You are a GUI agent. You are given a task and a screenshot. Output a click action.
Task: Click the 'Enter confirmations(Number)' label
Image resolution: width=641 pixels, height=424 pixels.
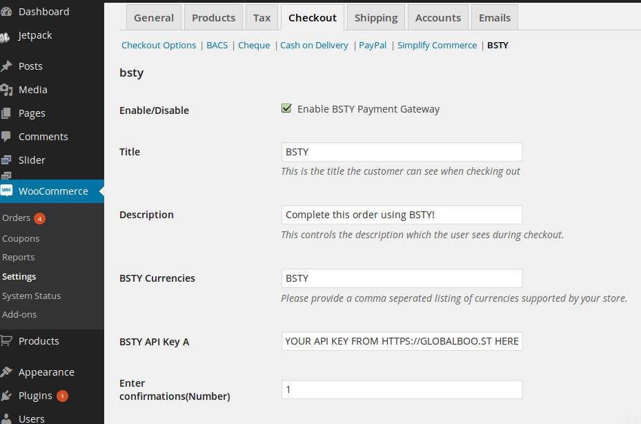point(175,389)
